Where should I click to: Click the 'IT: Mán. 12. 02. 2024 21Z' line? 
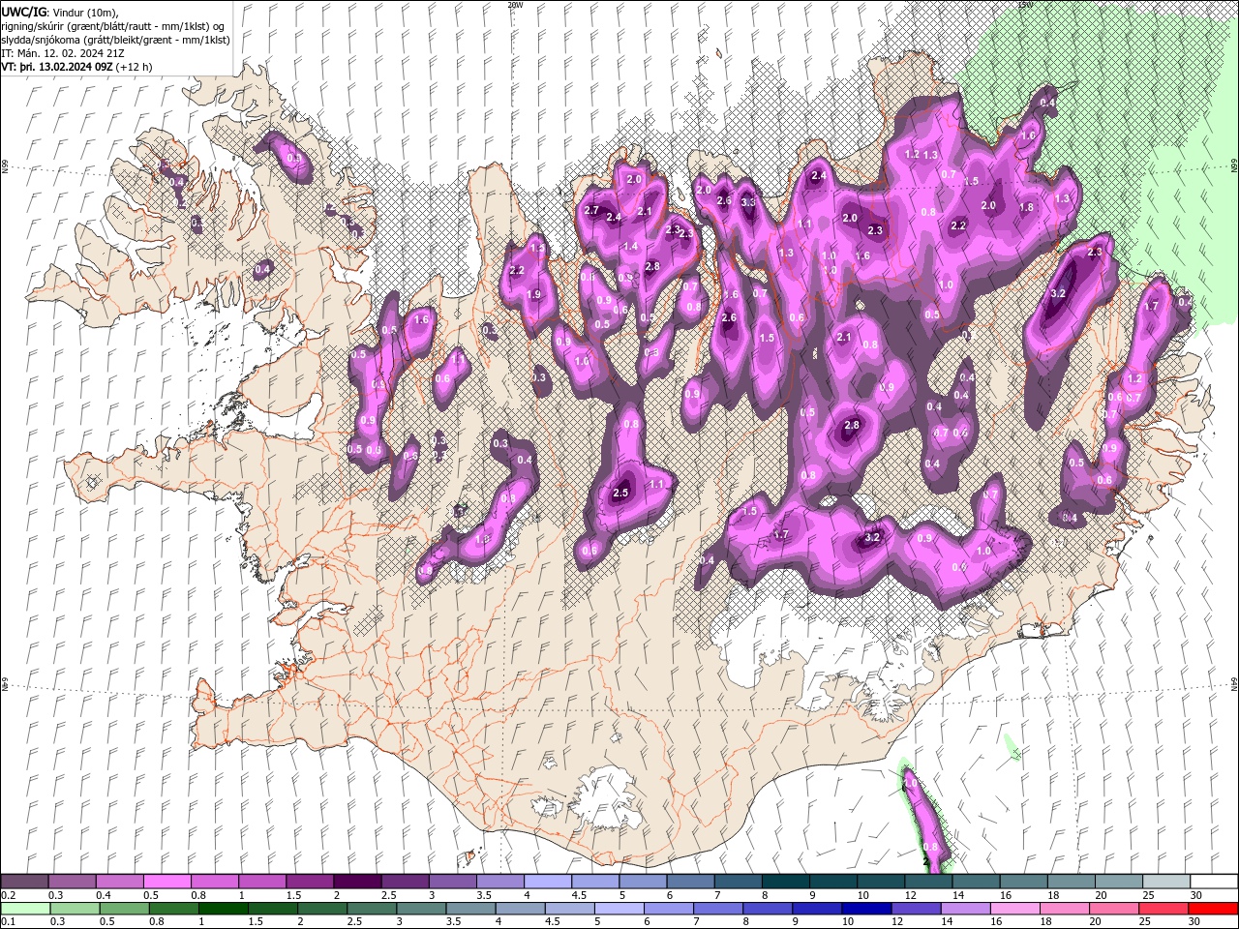[64, 53]
